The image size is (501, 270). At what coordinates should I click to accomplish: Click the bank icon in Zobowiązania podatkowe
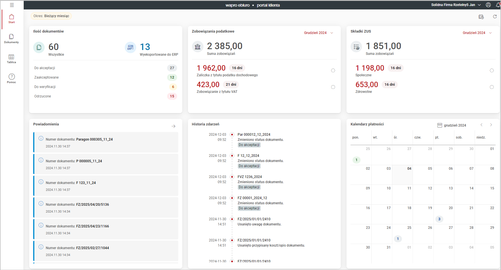[198, 47]
